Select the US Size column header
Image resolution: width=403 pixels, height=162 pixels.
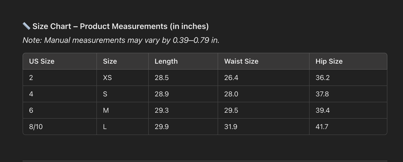(42, 61)
